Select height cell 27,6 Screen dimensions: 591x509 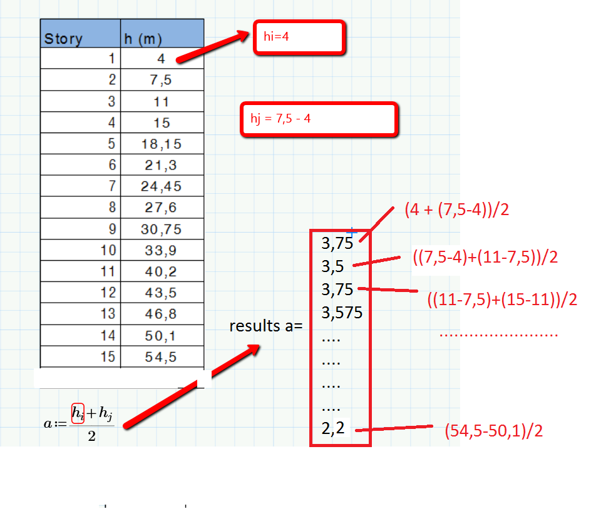click(x=162, y=207)
